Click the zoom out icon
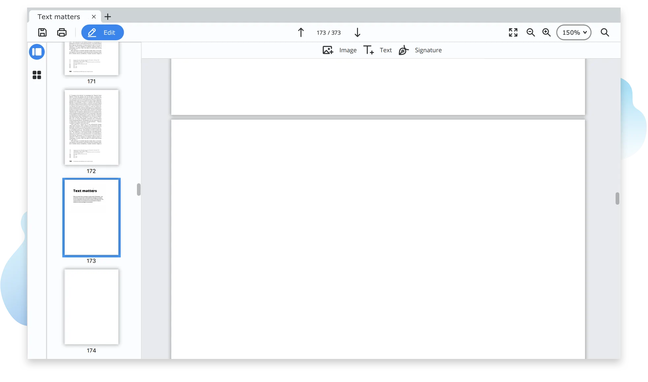 (x=530, y=32)
